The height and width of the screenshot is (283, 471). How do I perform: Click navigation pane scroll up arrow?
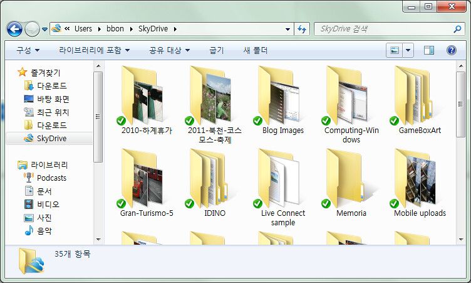98,66
